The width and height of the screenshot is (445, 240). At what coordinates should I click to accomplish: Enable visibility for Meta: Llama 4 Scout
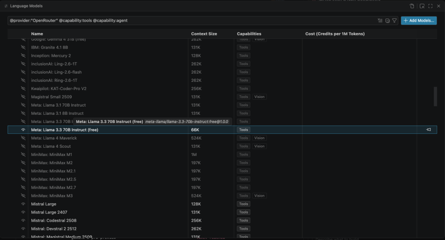(x=23, y=146)
